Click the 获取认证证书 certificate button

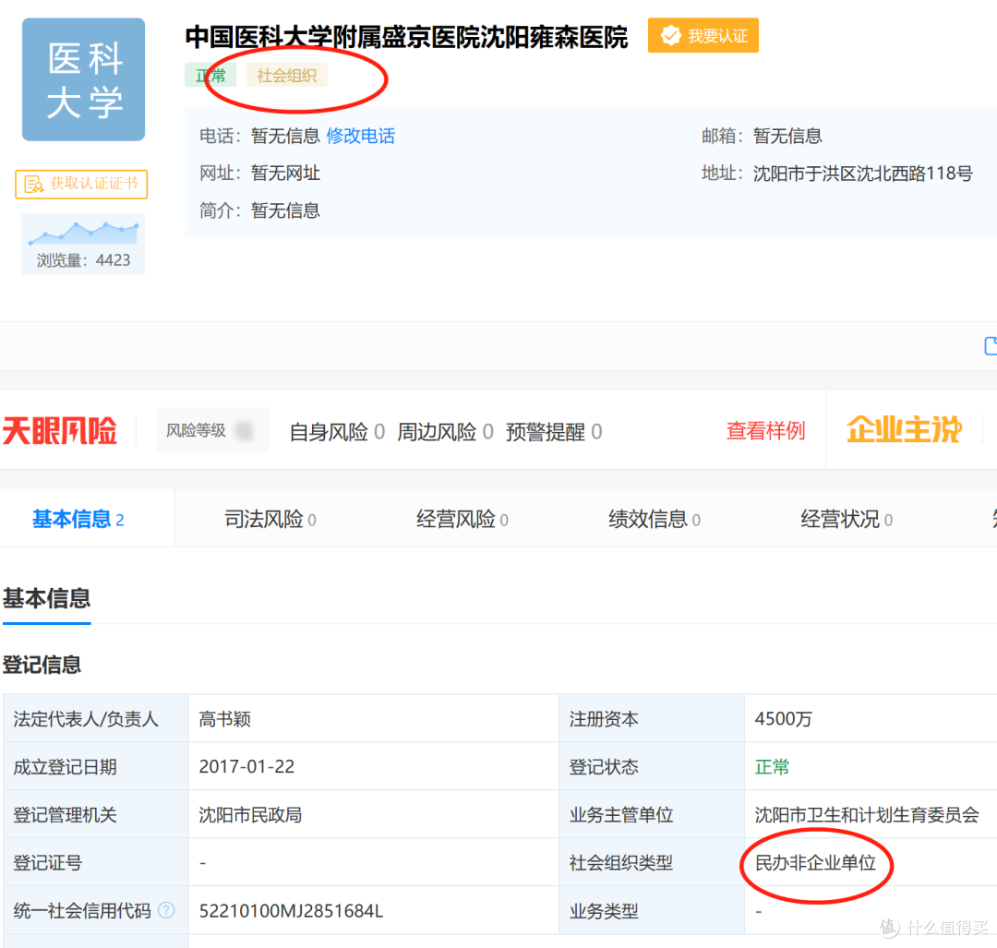81,185
